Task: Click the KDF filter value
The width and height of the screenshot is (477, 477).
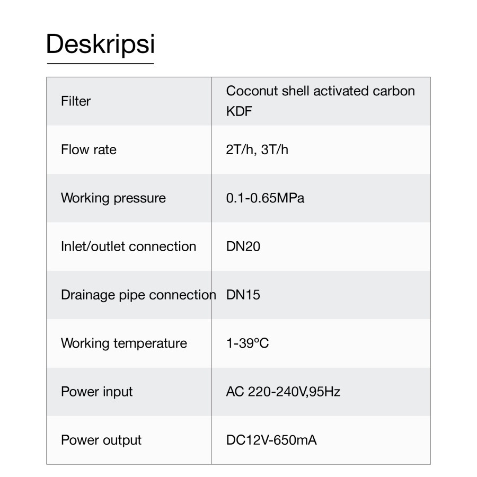Action: pyautogui.click(x=238, y=112)
